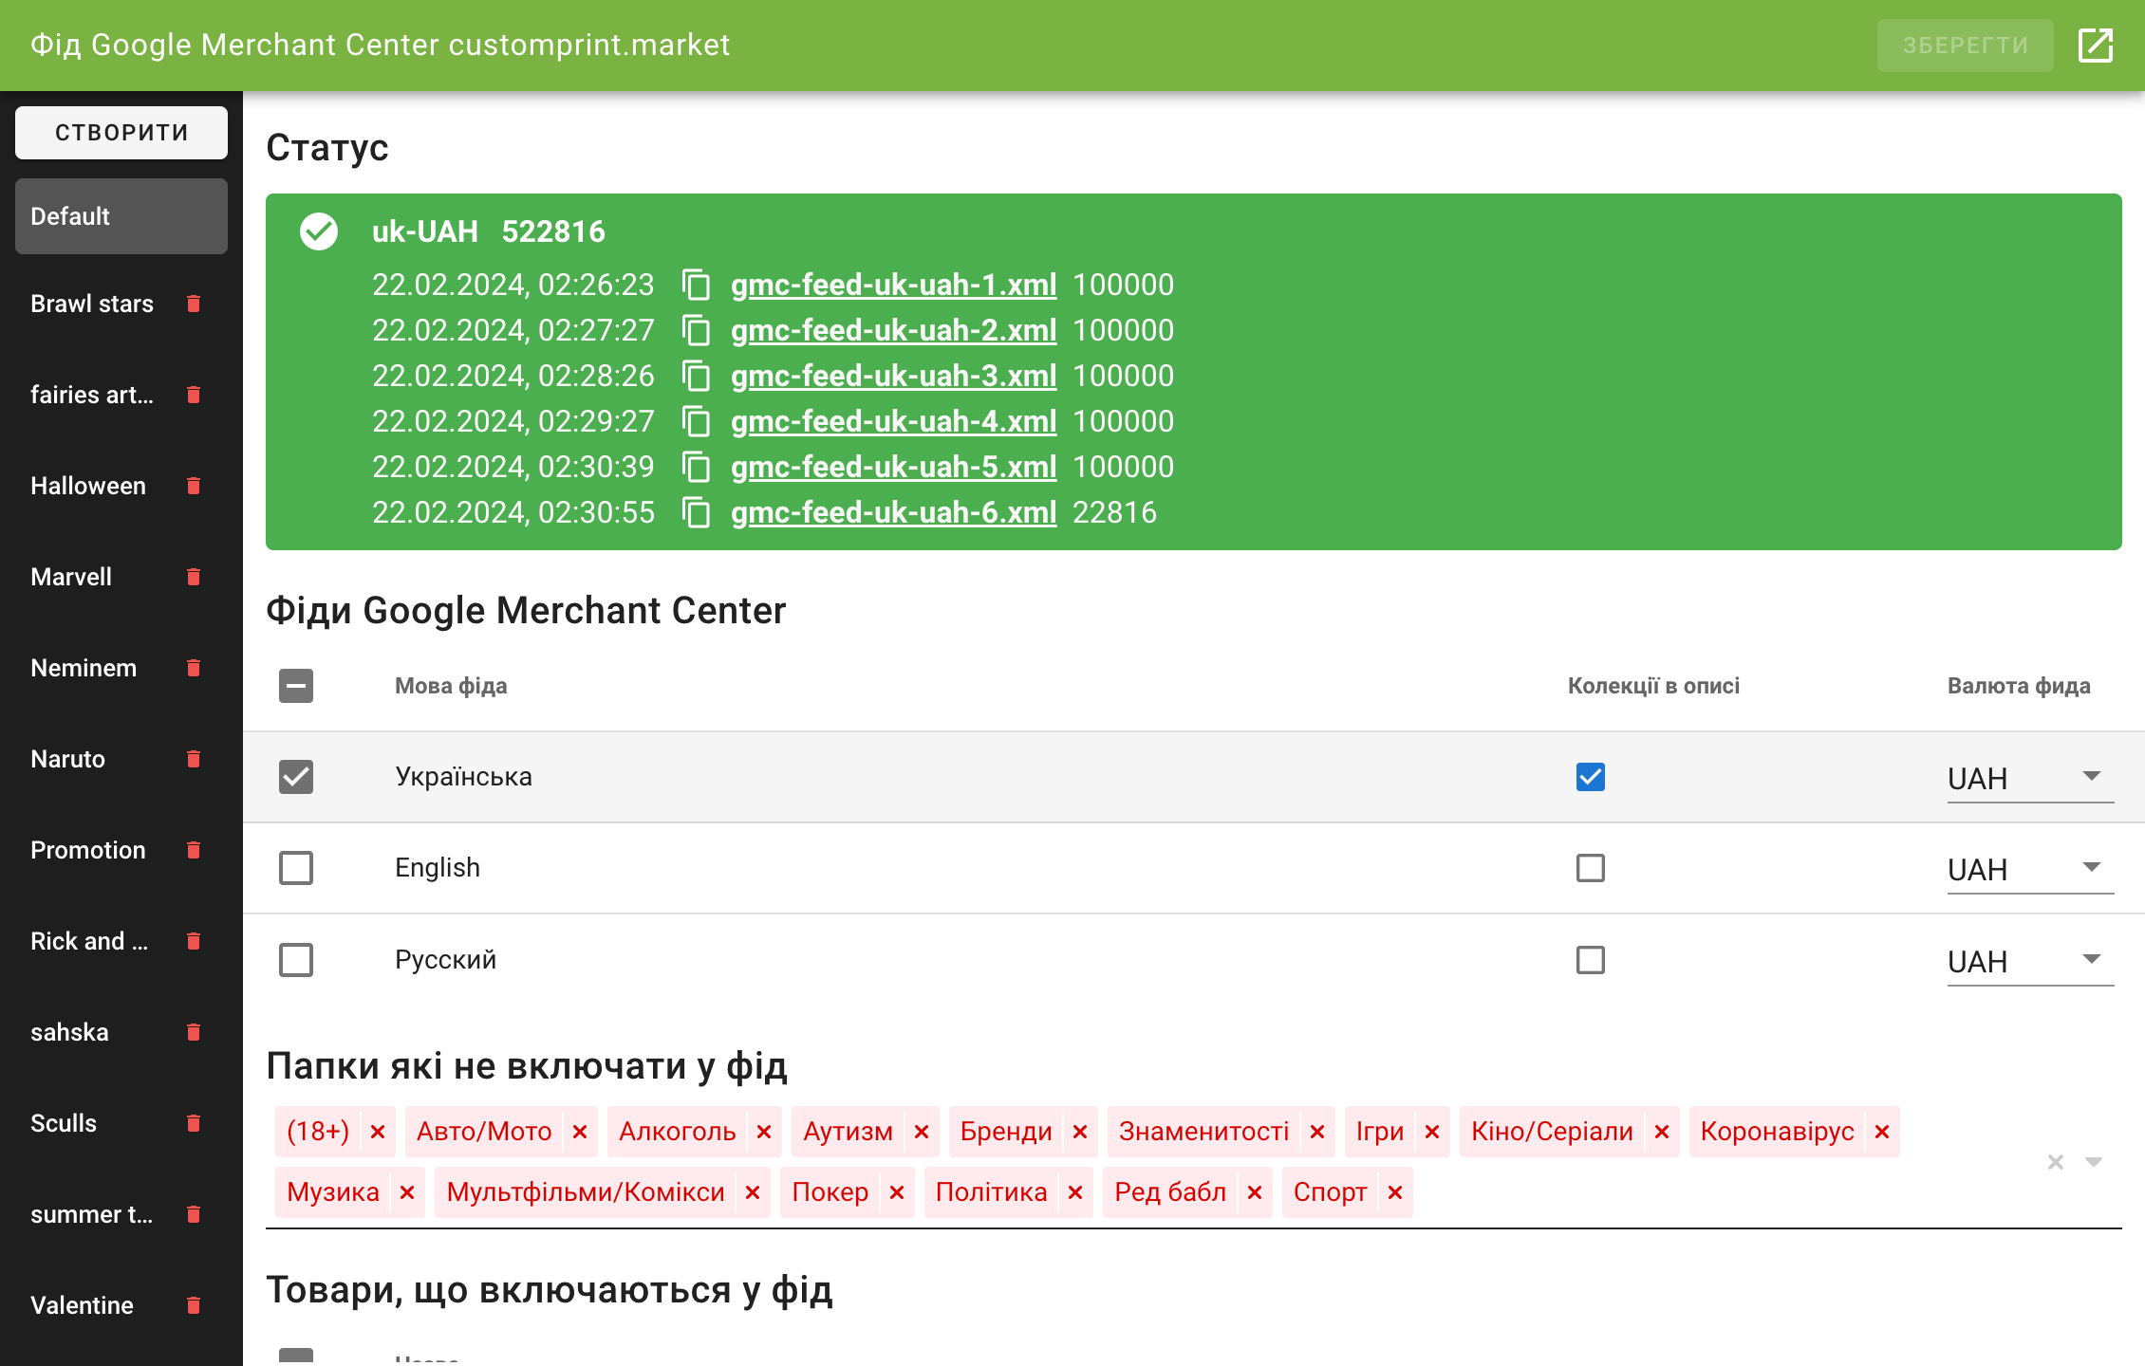Remove the Коронавірус folder tag
The height and width of the screenshot is (1366, 2145).
(x=1882, y=1132)
